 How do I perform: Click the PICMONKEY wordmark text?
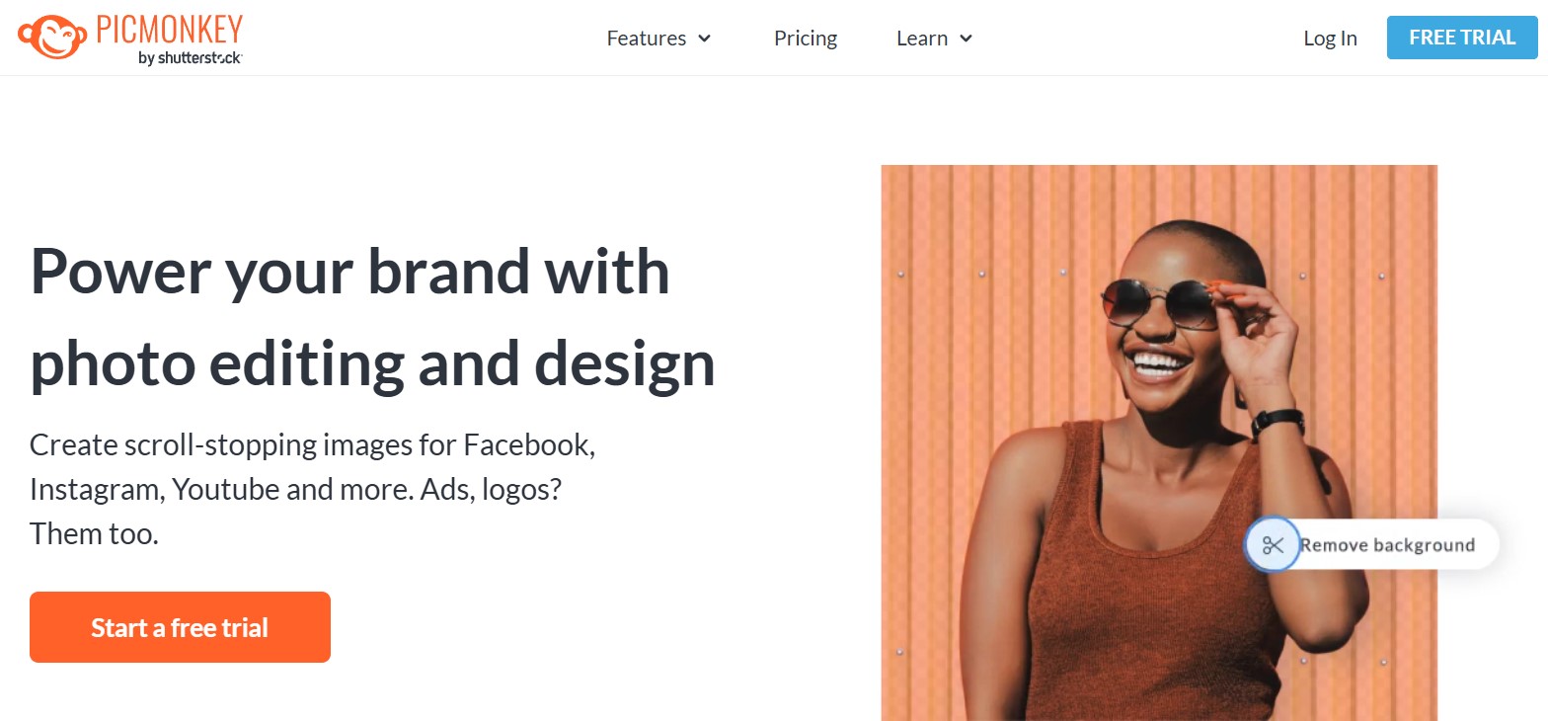tap(170, 29)
